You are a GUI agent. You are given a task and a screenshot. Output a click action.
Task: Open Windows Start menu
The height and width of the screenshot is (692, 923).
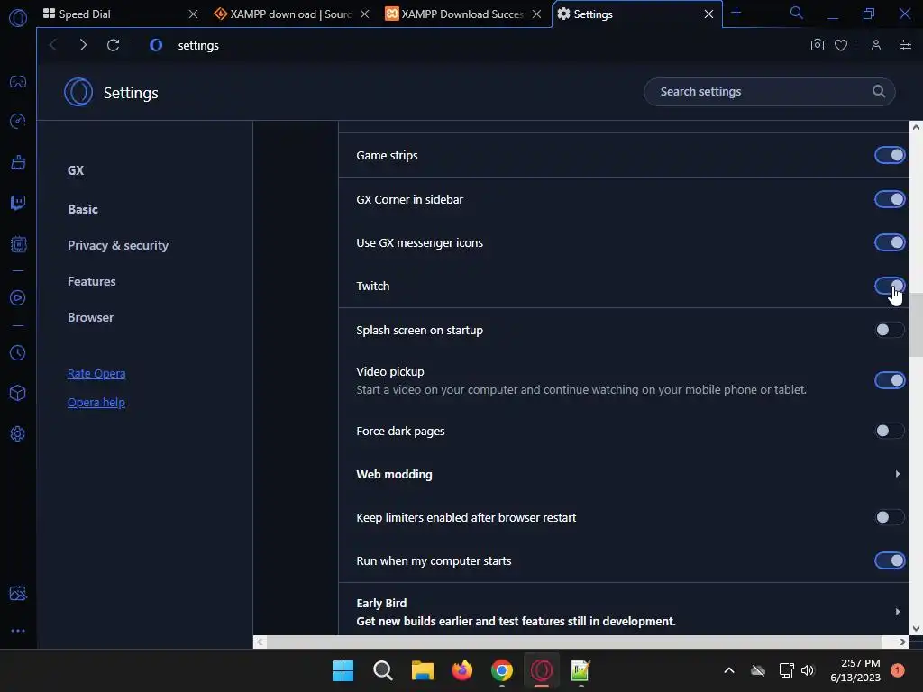point(343,670)
